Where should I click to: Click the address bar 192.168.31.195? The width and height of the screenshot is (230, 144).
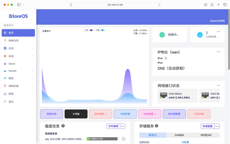click(x=115, y=5)
